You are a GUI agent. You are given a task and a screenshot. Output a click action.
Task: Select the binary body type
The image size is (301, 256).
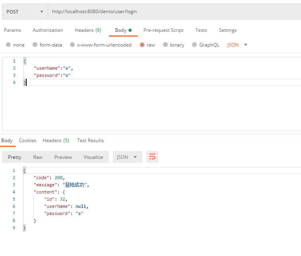(x=174, y=45)
